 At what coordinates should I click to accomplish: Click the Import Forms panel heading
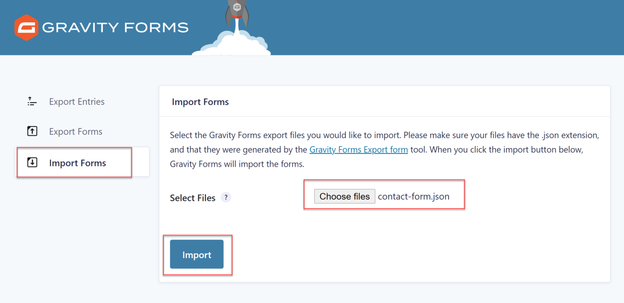click(x=200, y=102)
